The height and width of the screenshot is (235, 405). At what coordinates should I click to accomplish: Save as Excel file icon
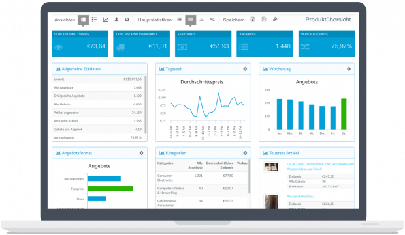(253, 20)
